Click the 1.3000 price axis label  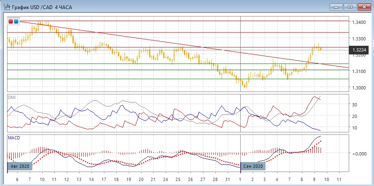coord(360,87)
